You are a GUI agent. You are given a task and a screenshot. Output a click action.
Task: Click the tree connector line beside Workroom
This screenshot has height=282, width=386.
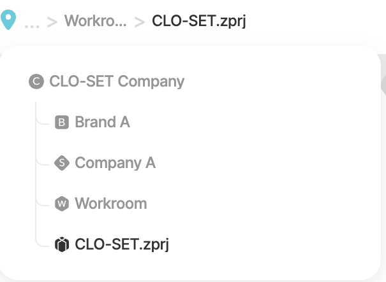pos(42,201)
